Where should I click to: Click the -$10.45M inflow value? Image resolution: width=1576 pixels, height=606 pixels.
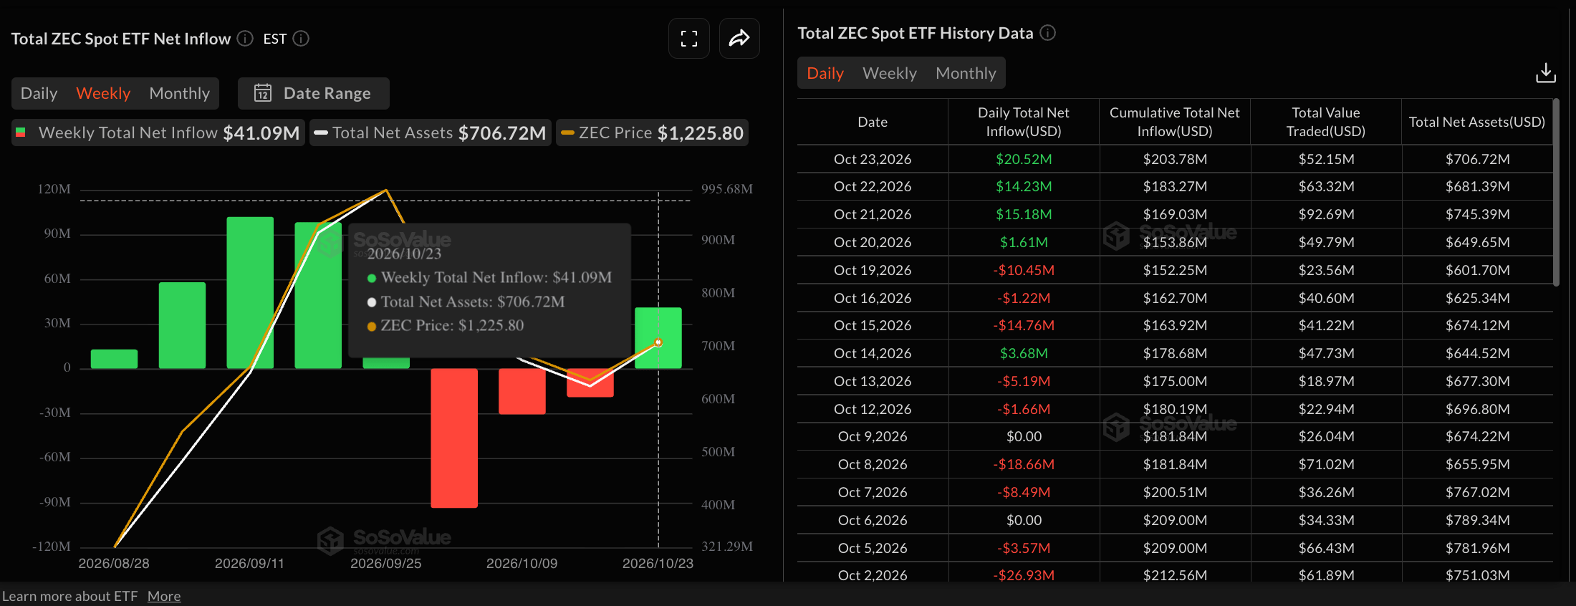pyautogui.click(x=1024, y=270)
